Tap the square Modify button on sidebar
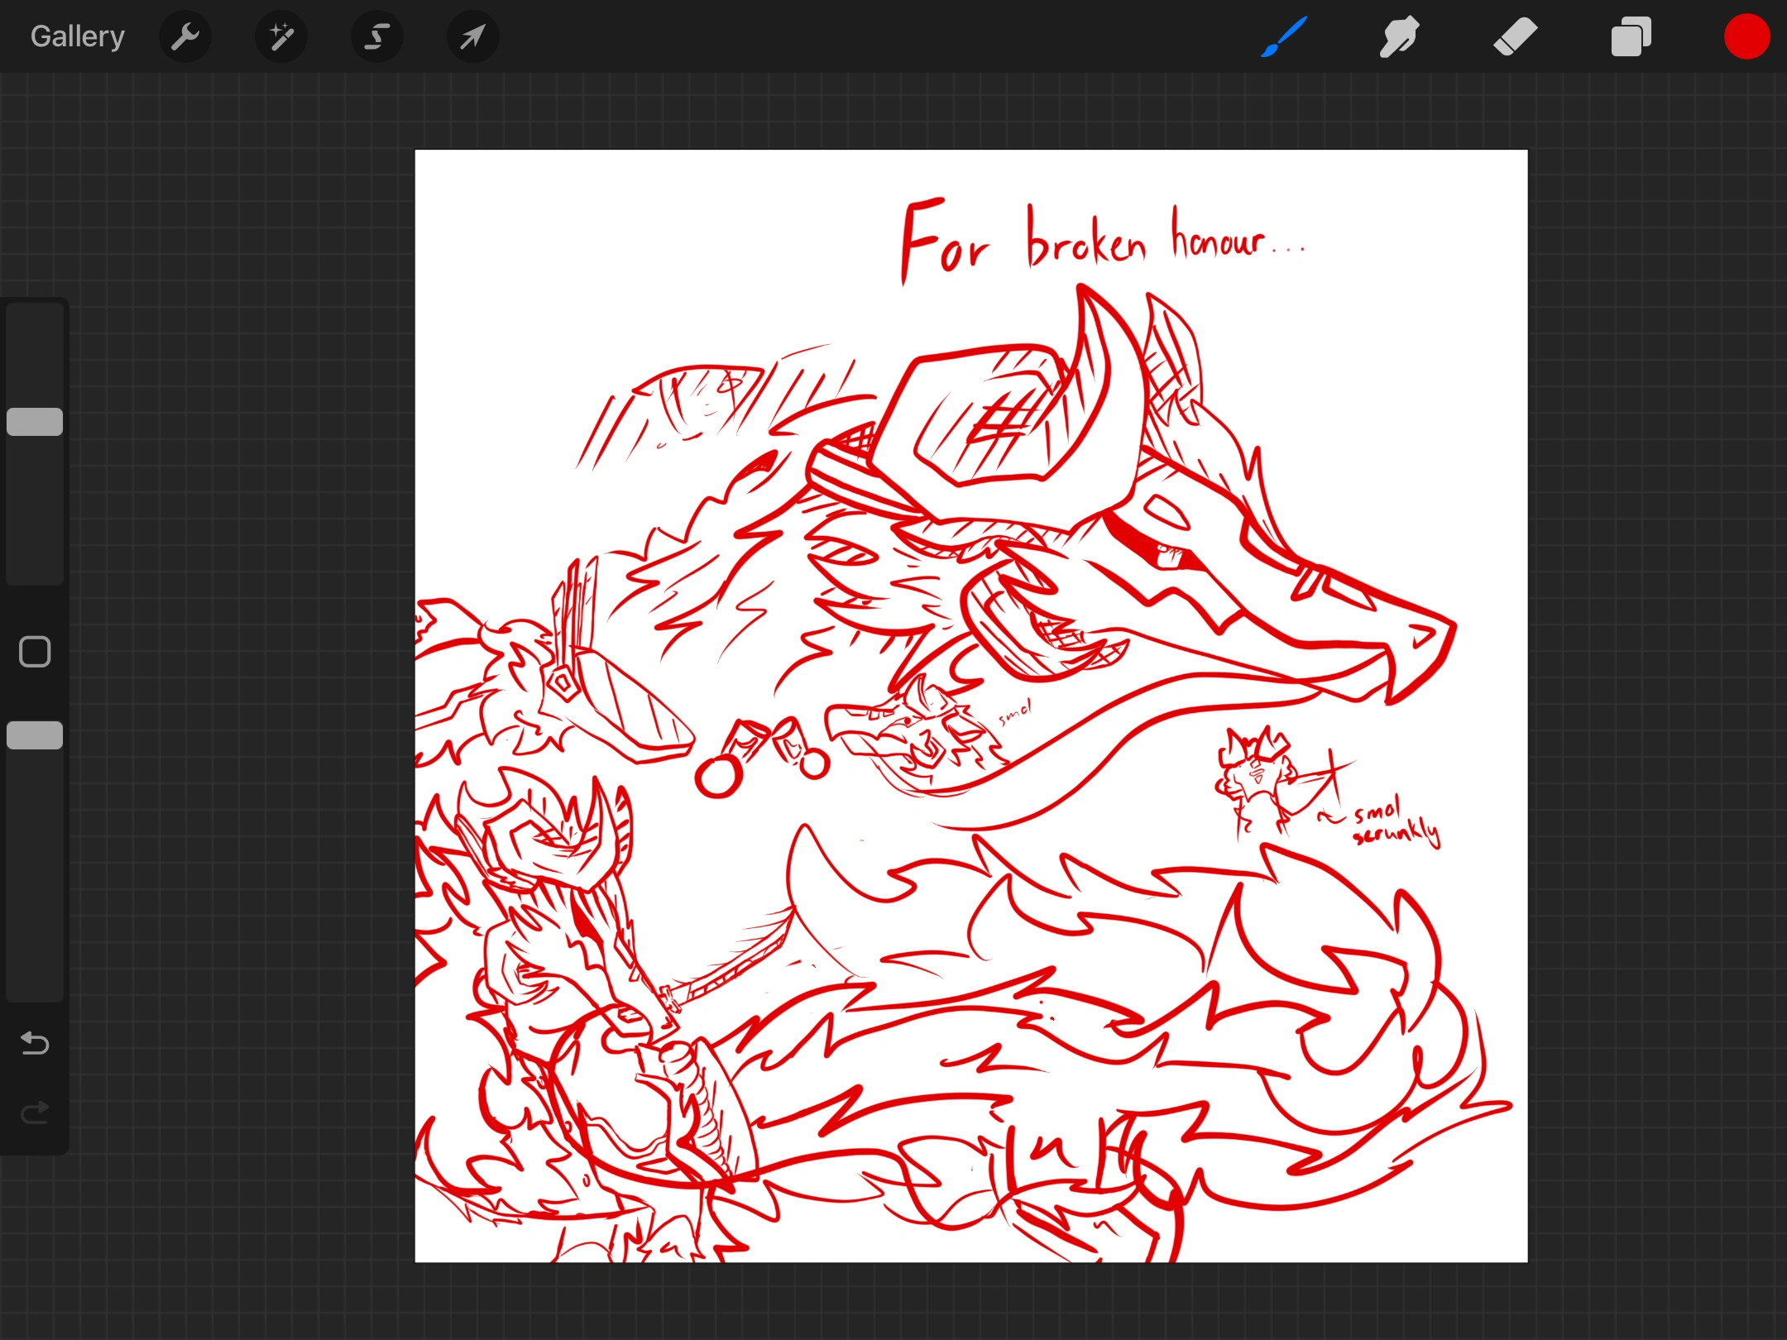Screen dimensions: 1787x1340 (35, 652)
